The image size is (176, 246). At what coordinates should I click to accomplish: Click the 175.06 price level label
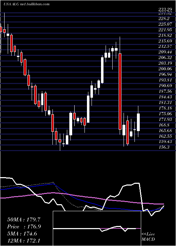tap(165, 114)
